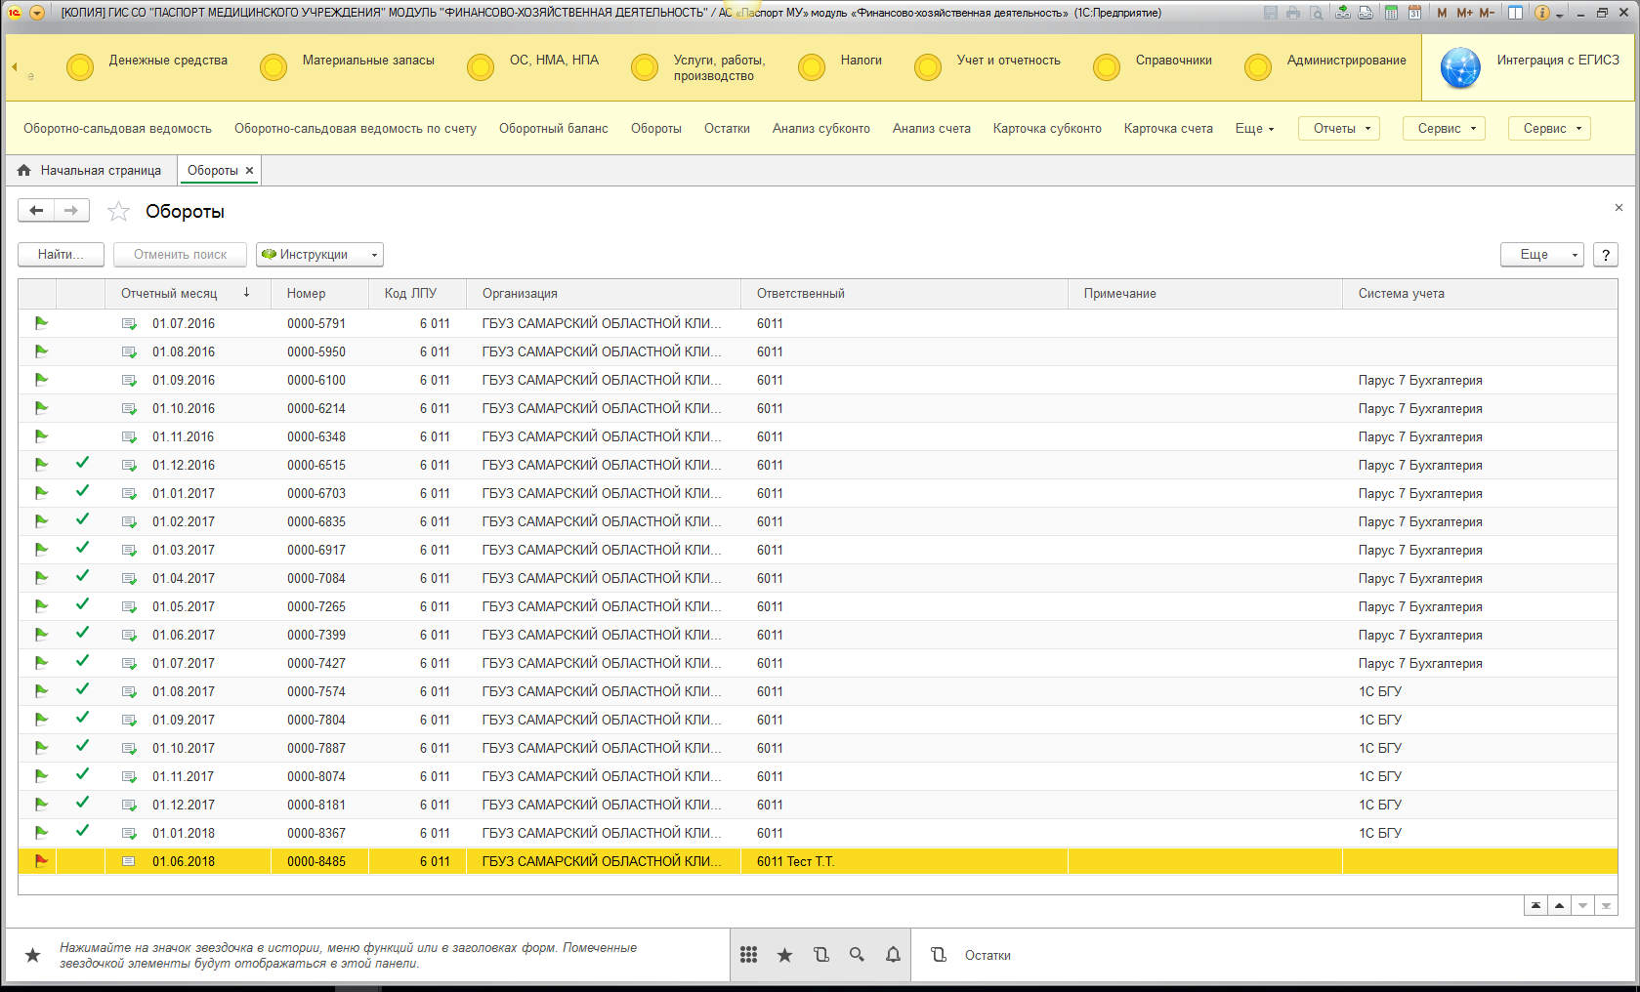Open the functions menu grid icon

pyautogui.click(x=748, y=955)
